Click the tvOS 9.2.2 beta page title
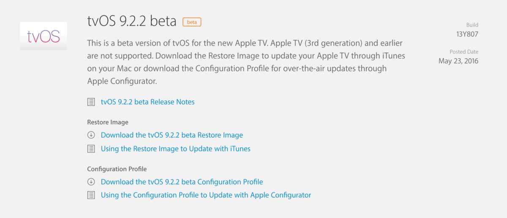The height and width of the screenshot is (218, 507). click(x=131, y=22)
